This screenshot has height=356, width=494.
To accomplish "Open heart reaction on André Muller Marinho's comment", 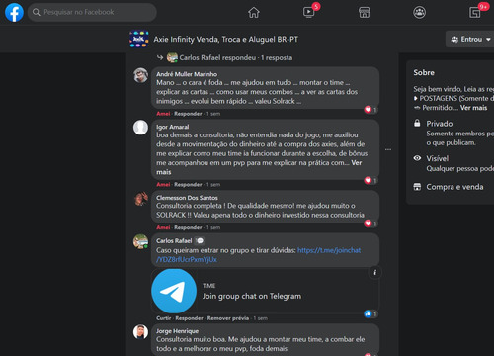I will pos(368,110).
